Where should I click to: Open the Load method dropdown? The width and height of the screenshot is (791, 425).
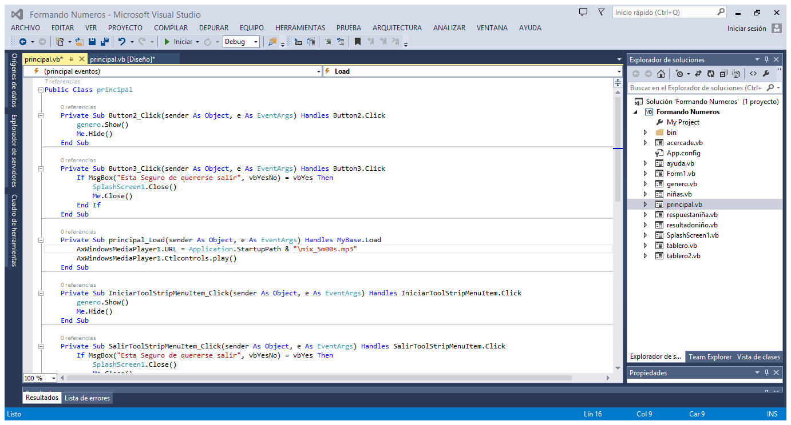[x=619, y=71]
